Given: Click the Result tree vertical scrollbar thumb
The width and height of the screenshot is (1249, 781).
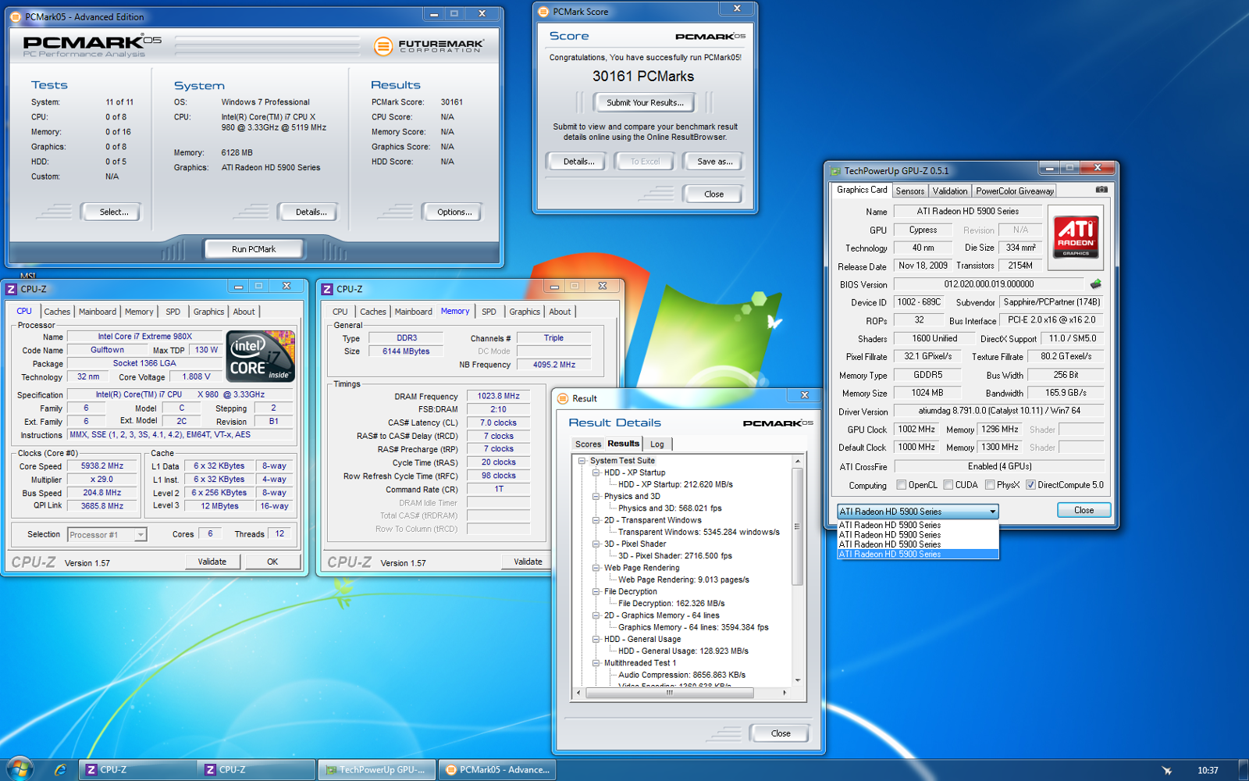Looking at the screenshot, I should (x=797, y=526).
